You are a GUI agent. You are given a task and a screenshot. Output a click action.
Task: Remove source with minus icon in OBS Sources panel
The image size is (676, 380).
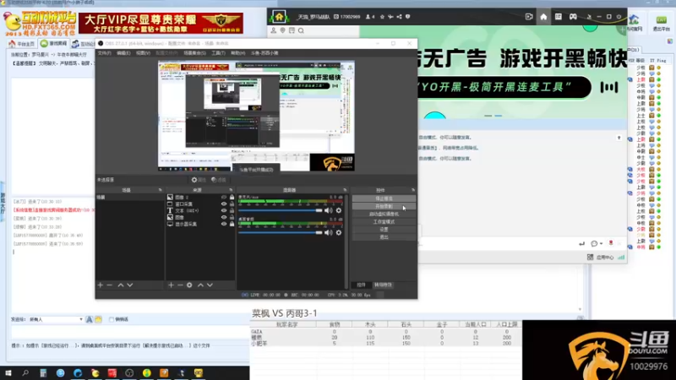(180, 285)
